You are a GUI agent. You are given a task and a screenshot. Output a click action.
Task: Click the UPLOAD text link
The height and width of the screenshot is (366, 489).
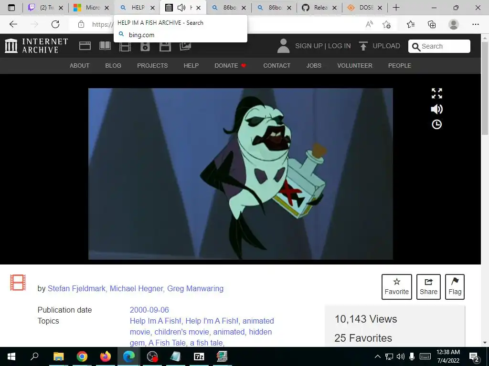pos(386,46)
